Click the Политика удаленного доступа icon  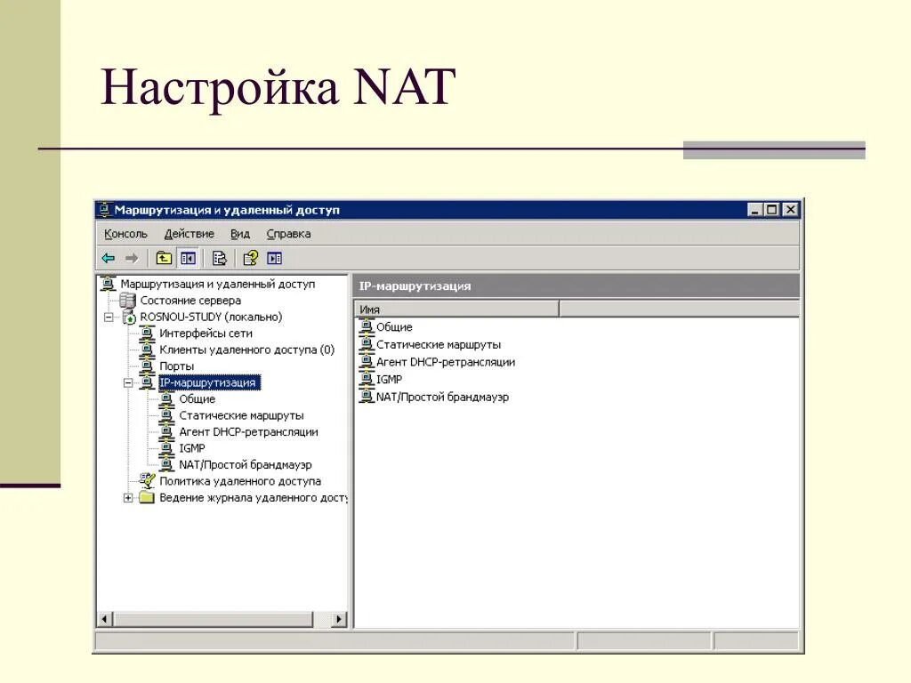click(x=147, y=480)
